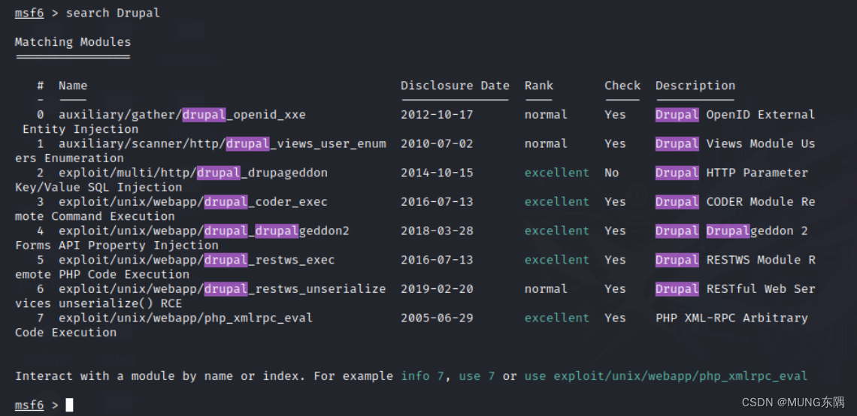Image resolution: width=857 pixels, height=416 pixels.
Task: Click the 'Name' column header
Action: coord(73,85)
